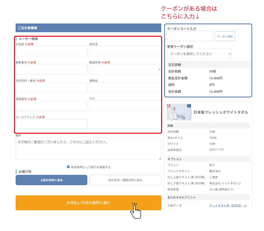Select 上記の住所に送る delivery option

(51, 180)
